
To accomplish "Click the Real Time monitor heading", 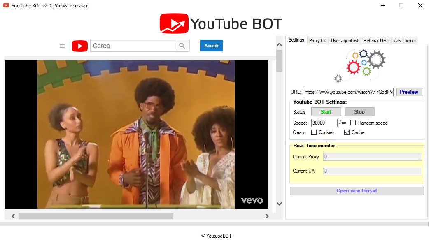I will (315, 146).
